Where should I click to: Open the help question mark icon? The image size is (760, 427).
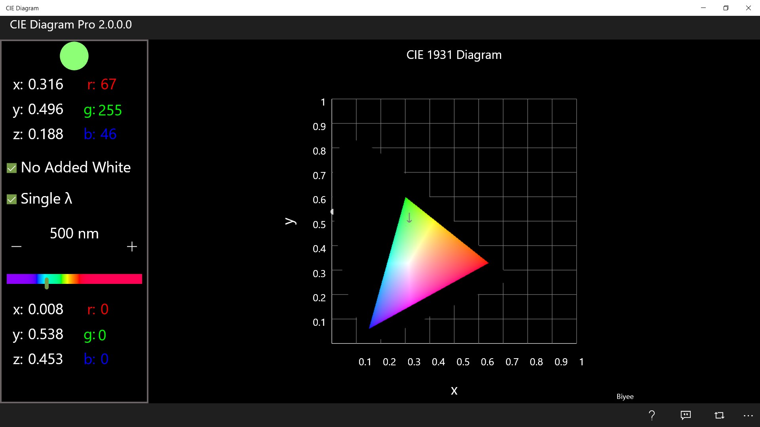(652, 415)
